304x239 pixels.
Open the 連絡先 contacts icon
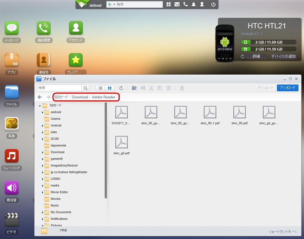44,60
